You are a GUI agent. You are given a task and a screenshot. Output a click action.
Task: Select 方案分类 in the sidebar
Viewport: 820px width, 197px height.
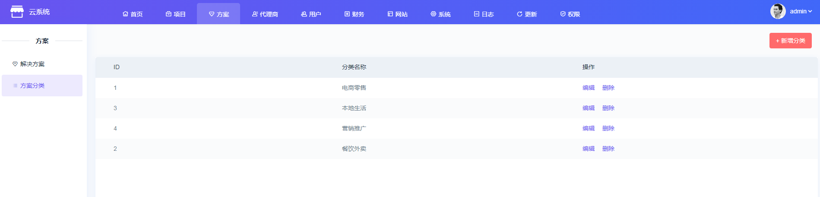[42, 86]
